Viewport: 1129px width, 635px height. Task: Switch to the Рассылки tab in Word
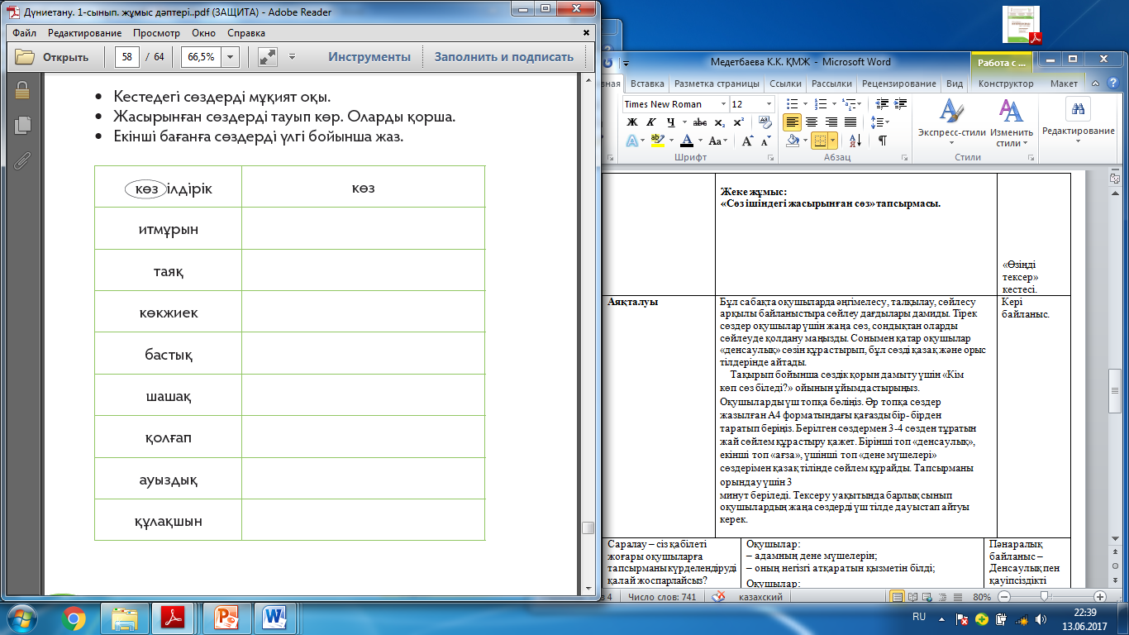[x=831, y=84]
